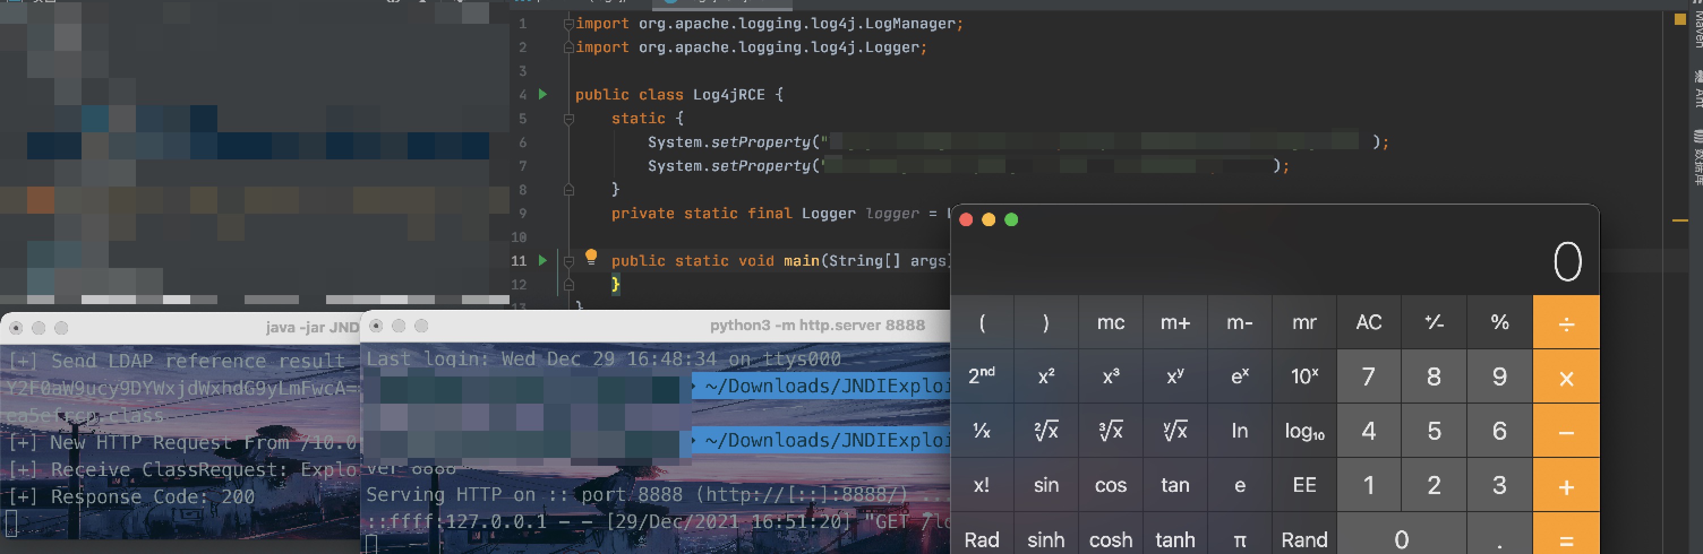
Task: Click the AC clear key
Action: click(x=1368, y=322)
